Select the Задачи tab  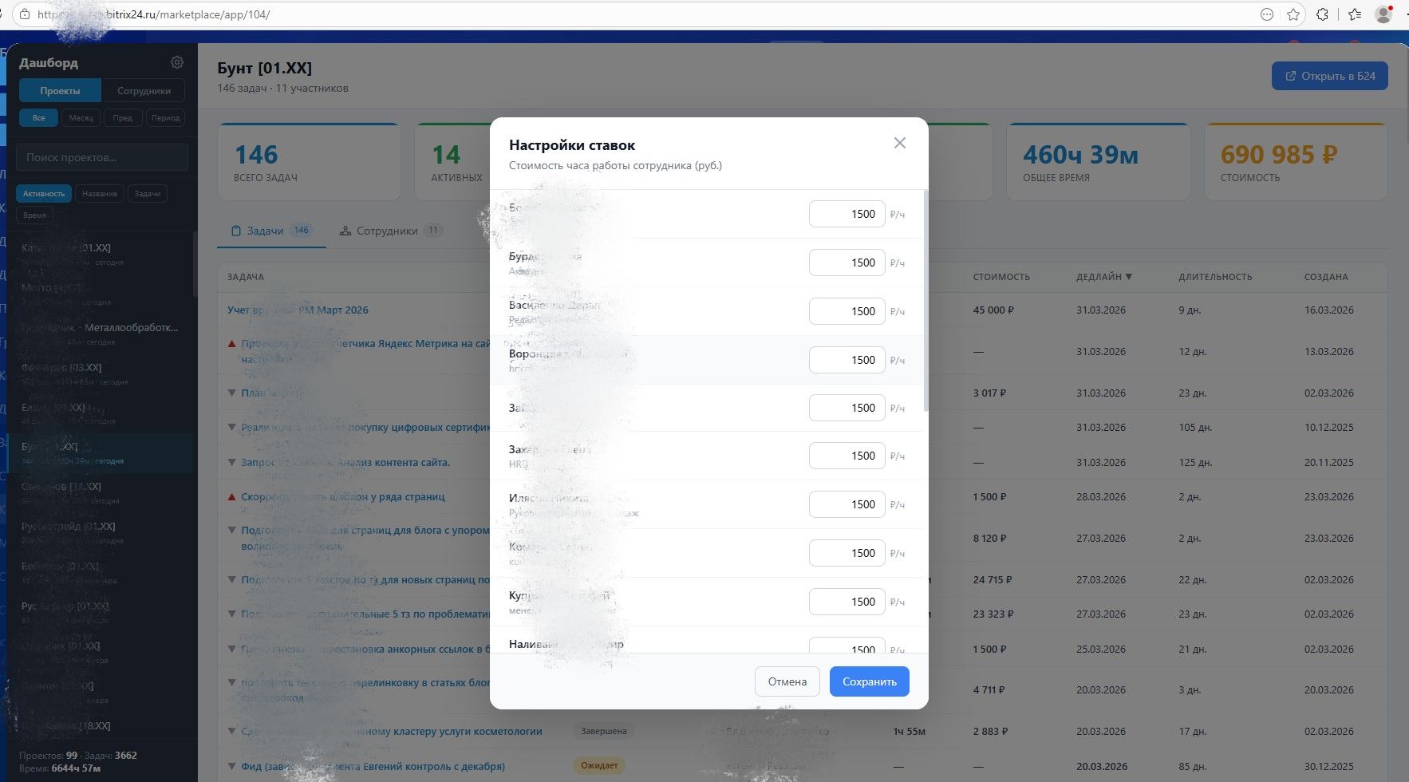(270, 231)
